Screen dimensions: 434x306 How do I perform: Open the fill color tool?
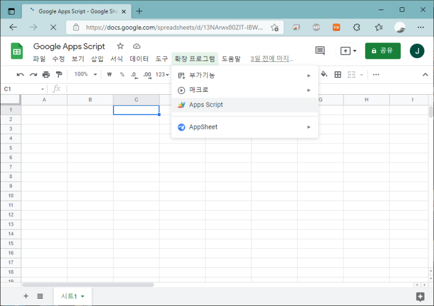tap(324, 75)
